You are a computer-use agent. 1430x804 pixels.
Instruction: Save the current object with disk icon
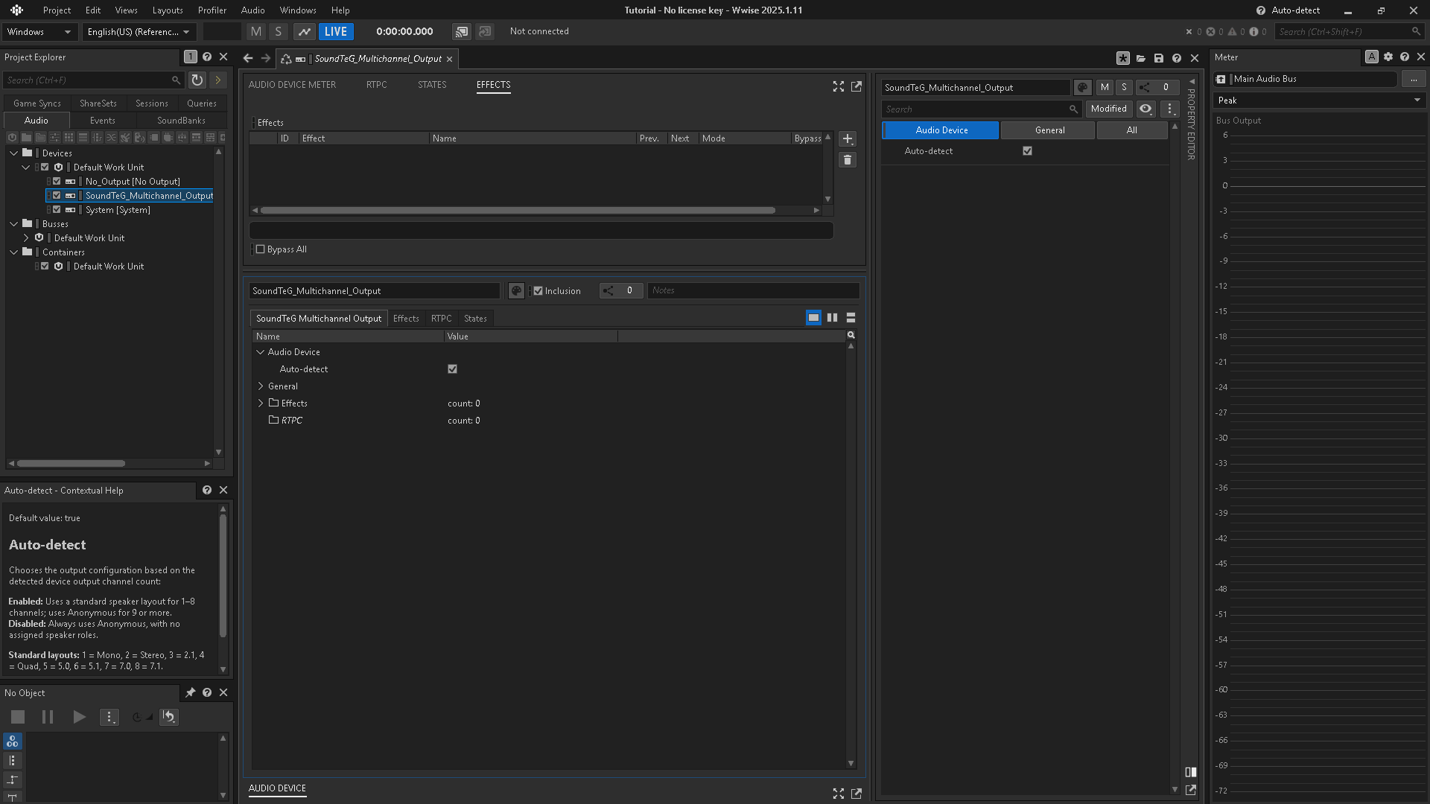point(1159,58)
